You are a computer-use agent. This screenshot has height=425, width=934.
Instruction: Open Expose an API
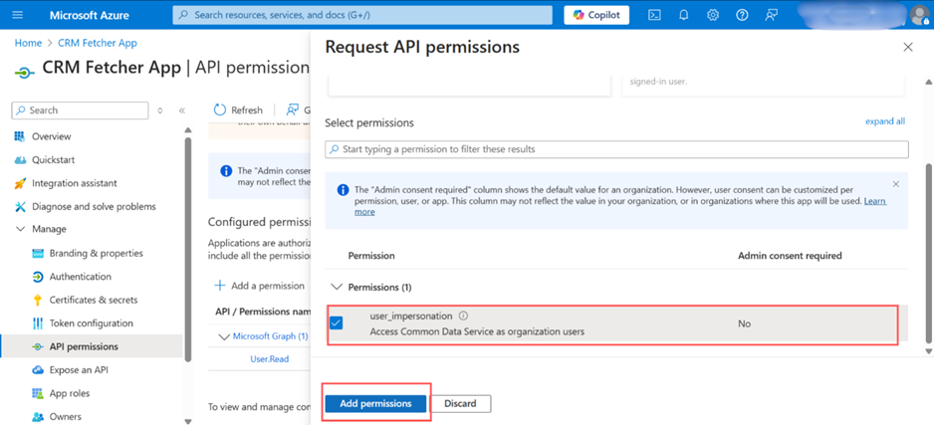(x=78, y=369)
